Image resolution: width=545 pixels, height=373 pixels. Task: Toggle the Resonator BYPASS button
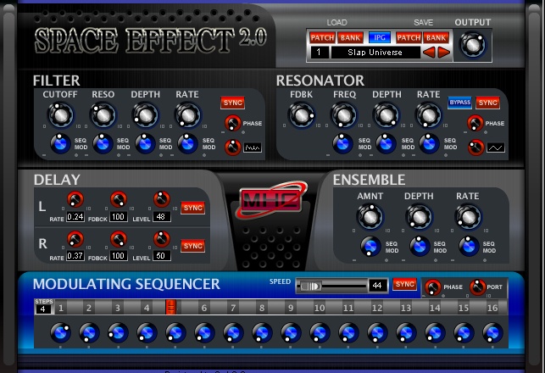[x=459, y=103]
